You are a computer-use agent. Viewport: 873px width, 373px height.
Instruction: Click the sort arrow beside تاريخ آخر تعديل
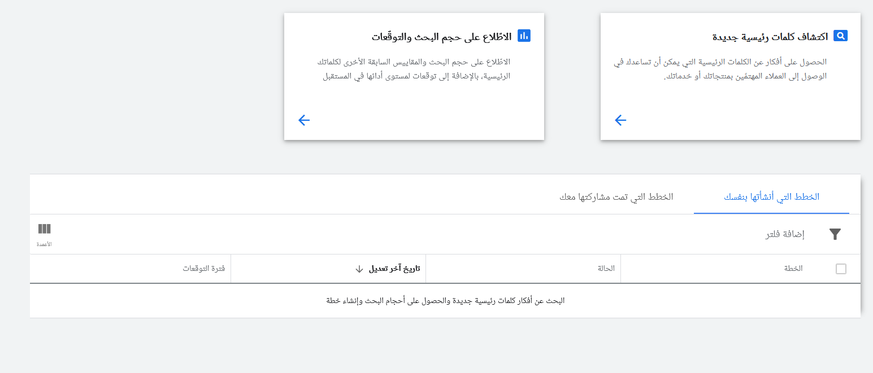tap(359, 269)
